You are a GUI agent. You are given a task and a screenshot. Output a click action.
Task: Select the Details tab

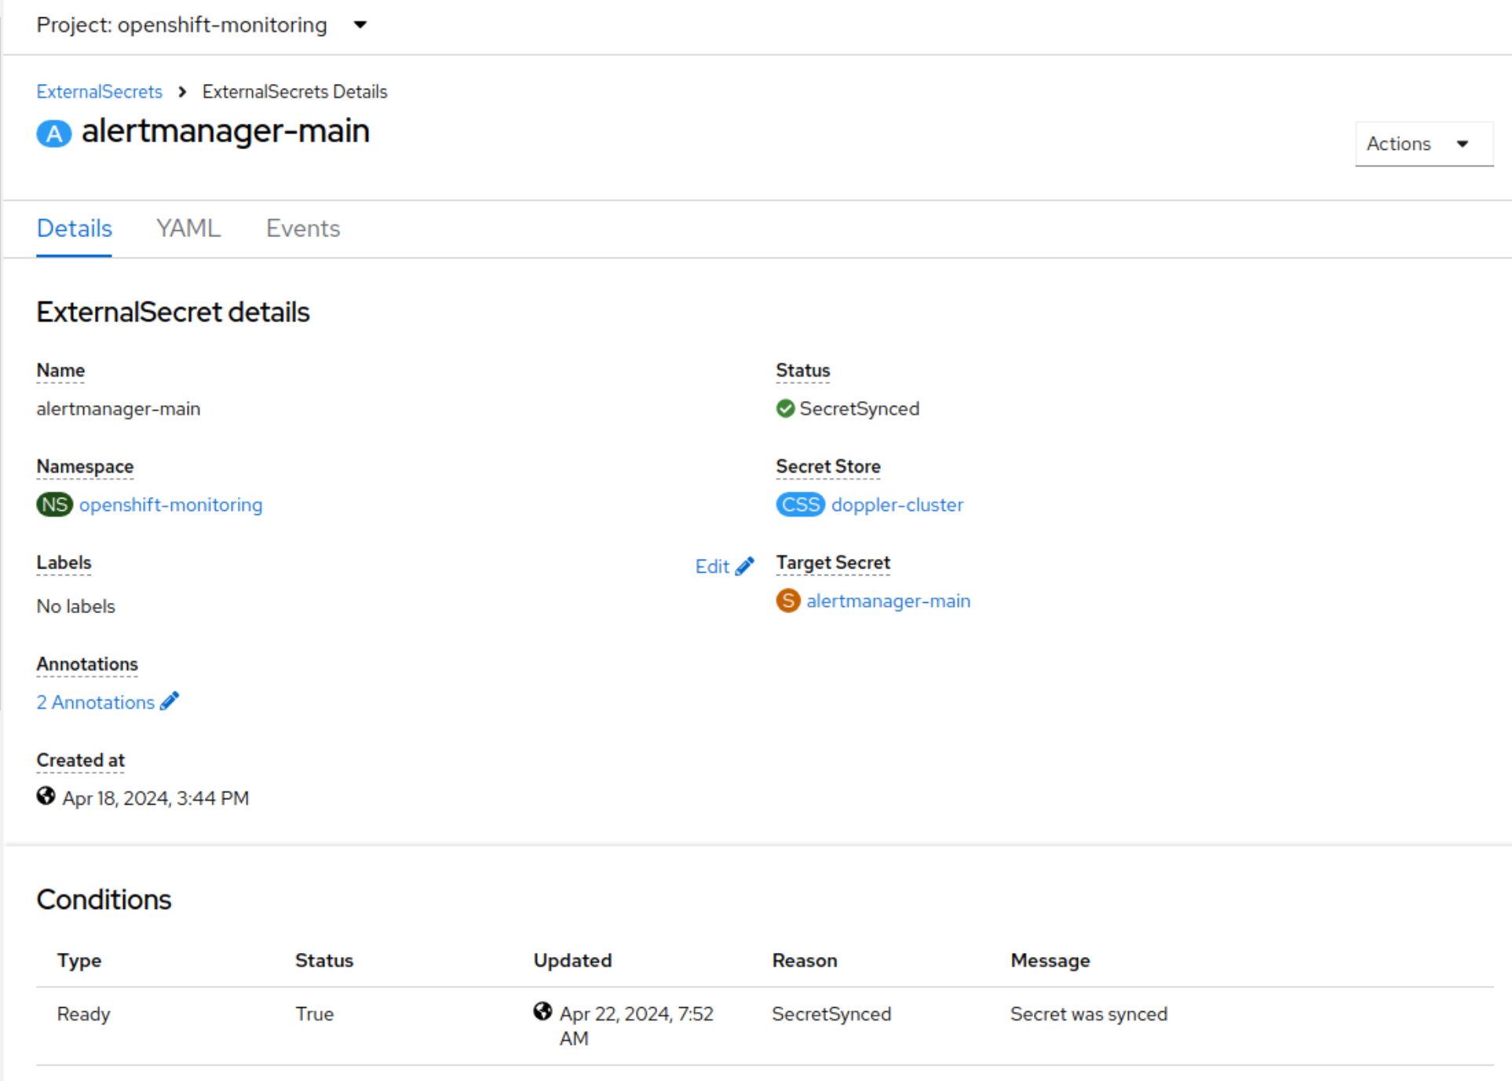(75, 228)
